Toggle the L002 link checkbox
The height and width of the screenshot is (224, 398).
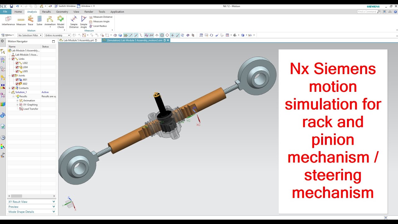pyautogui.click(x=17, y=63)
